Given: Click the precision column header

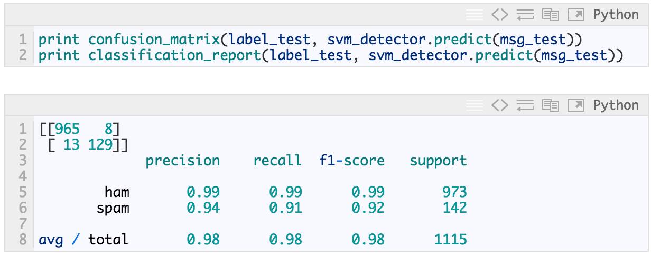Looking at the screenshot, I should (182, 161).
